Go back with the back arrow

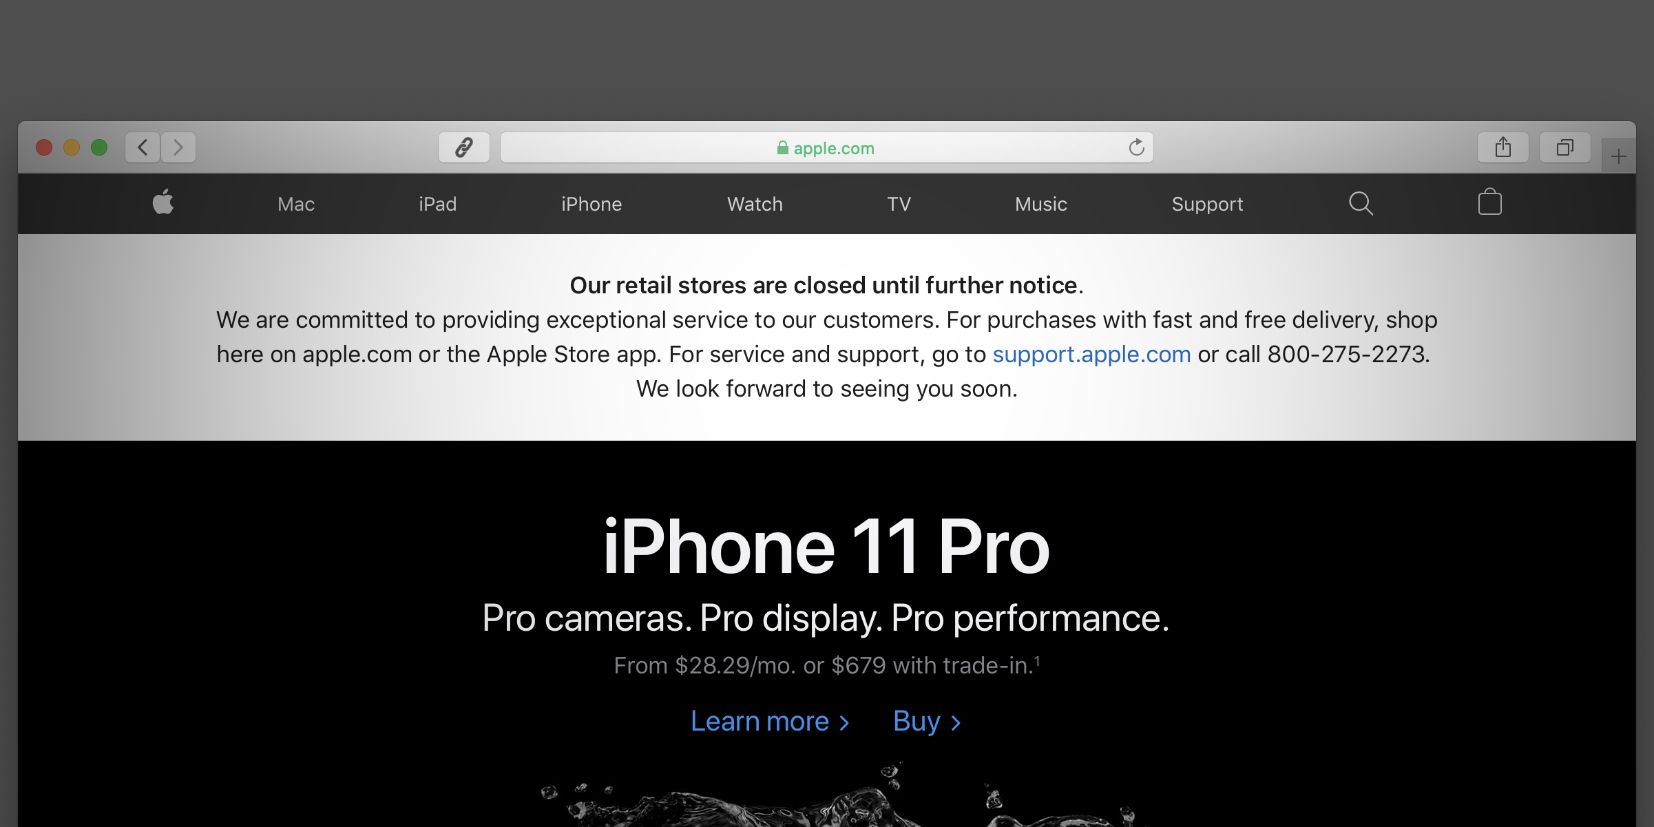tap(143, 147)
